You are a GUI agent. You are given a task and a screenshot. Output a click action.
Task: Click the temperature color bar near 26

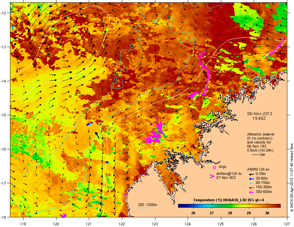pos(193,206)
